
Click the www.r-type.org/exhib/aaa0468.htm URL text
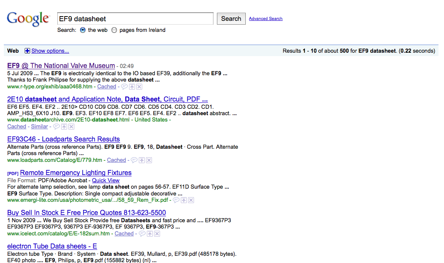click(x=50, y=87)
